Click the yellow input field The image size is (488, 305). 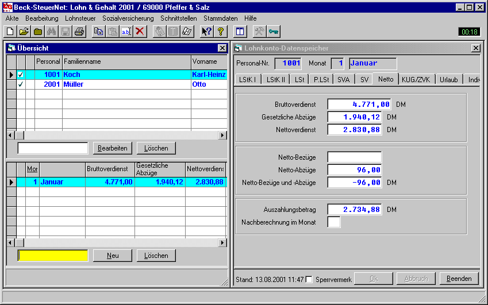coord(53,256)
